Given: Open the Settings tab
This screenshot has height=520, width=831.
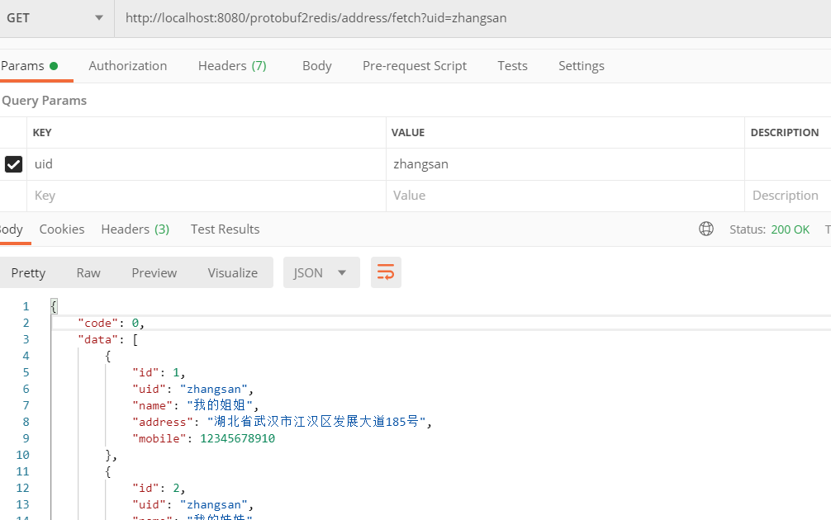Looking at the screenshot, I should click(x=582, y=66).
